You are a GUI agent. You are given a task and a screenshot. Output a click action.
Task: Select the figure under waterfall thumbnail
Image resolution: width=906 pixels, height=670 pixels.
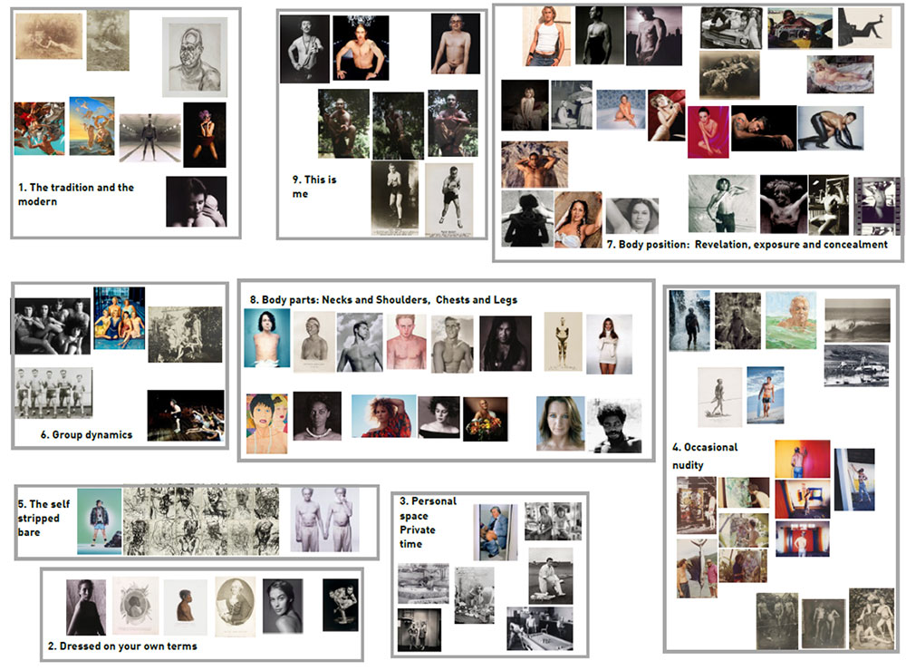pyautogui.click(x=689, y=321)
